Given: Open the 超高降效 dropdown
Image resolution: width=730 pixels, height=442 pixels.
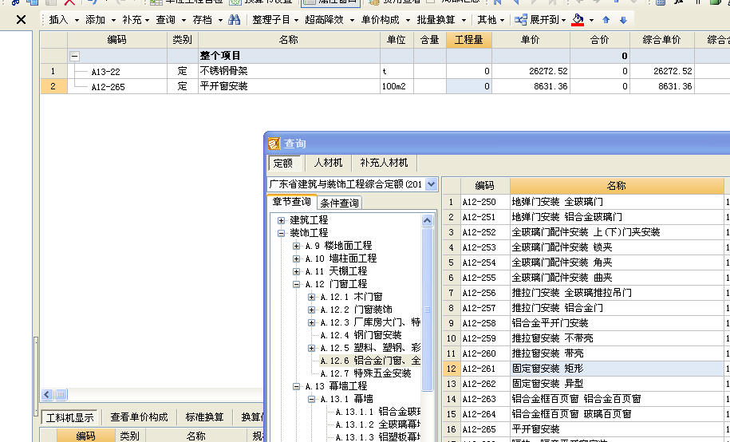Looking at the screenshot, I should tap(329, 20).
